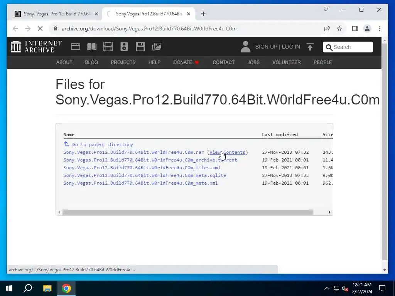Open the Chrome profile icon
Viewport: 395px width, 296px height.
click(x=367, y=29)
